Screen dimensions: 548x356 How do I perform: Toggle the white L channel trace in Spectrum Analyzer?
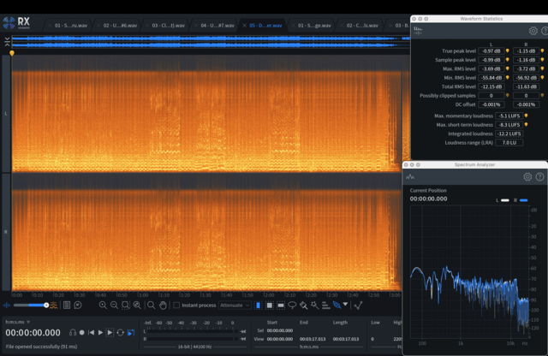click(x=505, y=200)
